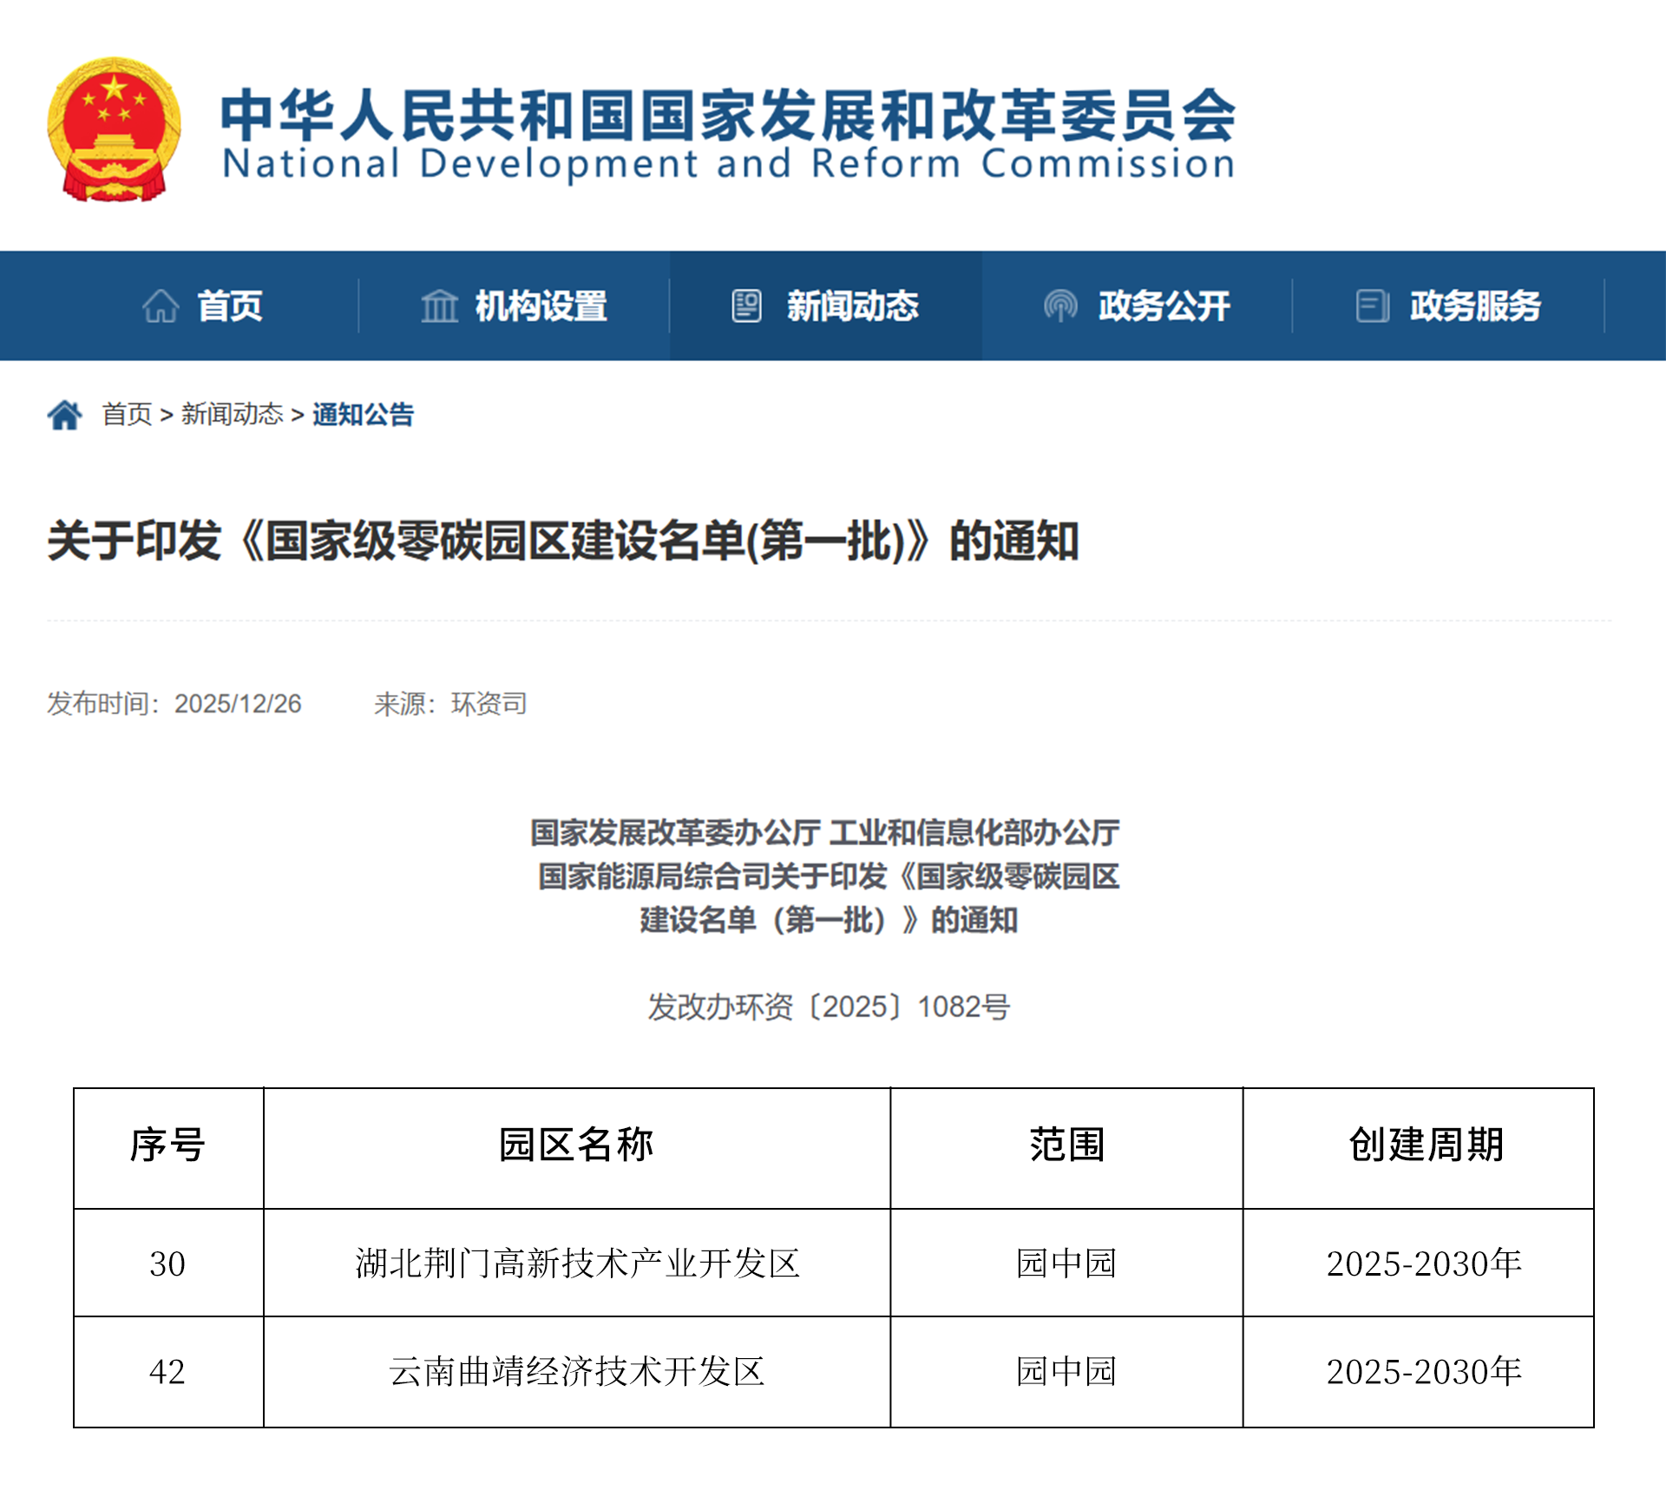Select the 新闻动态 navigation tab

pos(852,306)
